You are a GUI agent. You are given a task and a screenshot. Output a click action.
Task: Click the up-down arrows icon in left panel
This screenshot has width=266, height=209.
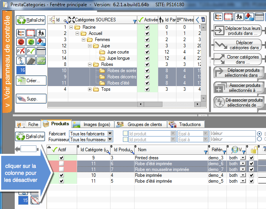tap(21, 61)
